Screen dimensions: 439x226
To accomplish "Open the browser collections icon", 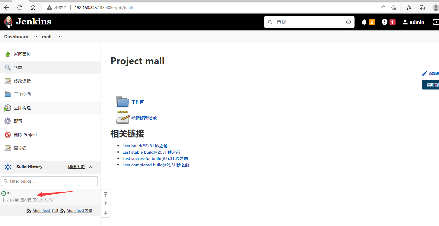I will point(422,8).
